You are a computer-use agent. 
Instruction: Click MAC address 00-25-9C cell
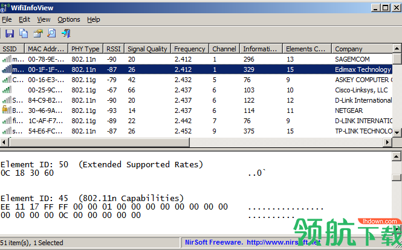pos(45,90)
